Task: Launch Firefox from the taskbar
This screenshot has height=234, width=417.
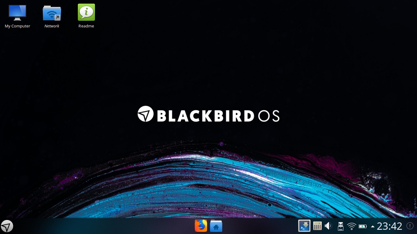Action: click(x=201, y=226)
